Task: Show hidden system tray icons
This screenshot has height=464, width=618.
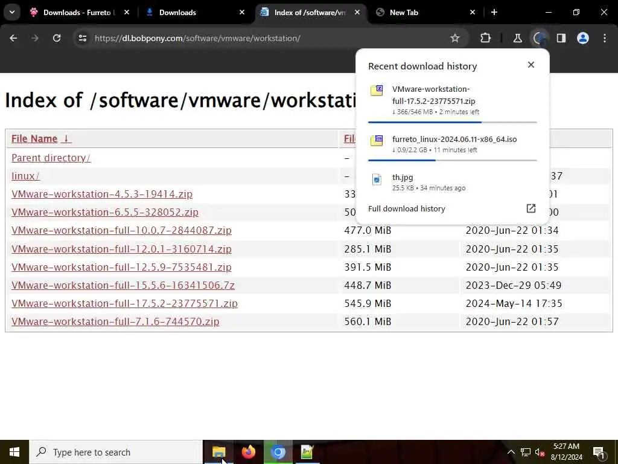Action: tap(511, 452)
